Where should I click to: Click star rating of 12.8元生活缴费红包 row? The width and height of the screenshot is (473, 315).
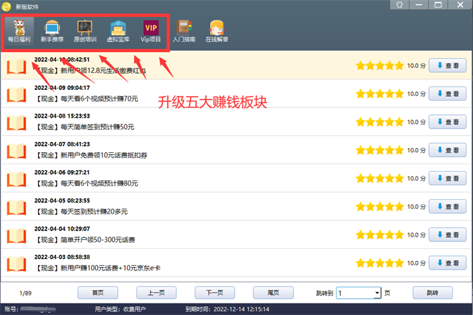tap(380, 66)
